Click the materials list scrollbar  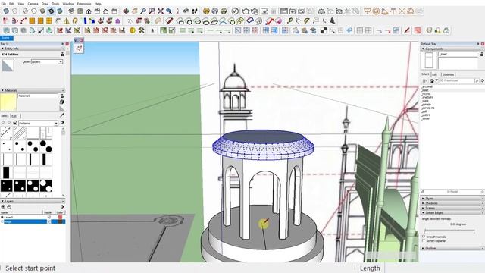click(64, 162)
